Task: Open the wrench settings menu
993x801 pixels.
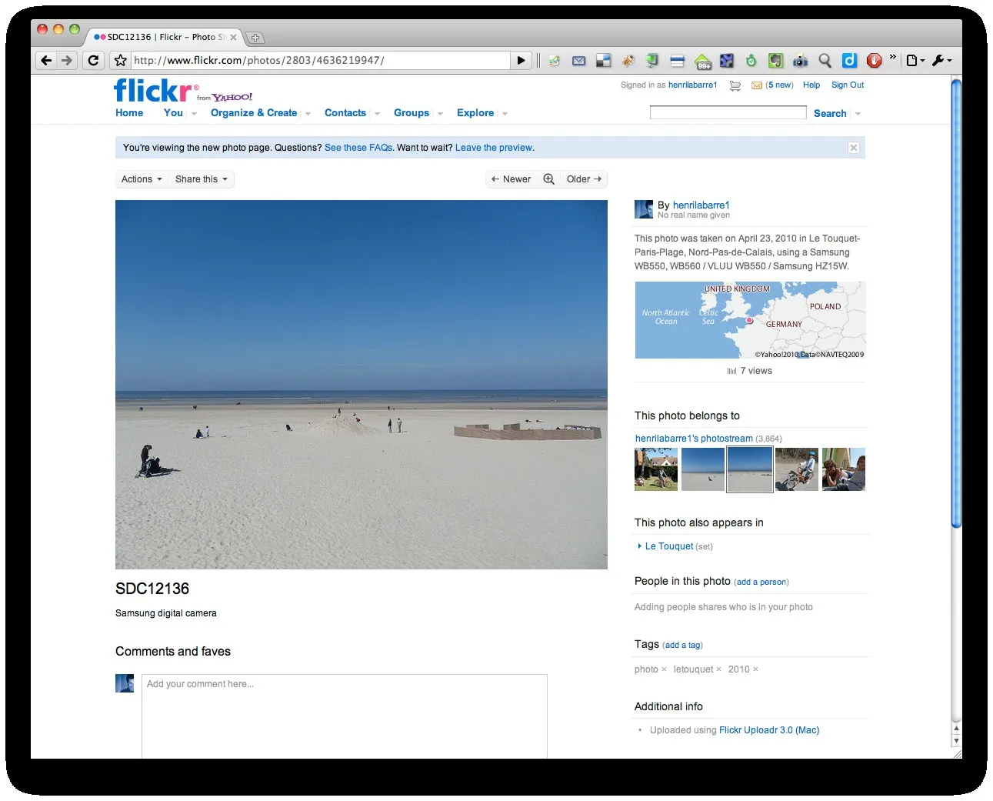Action: (941, 60)
